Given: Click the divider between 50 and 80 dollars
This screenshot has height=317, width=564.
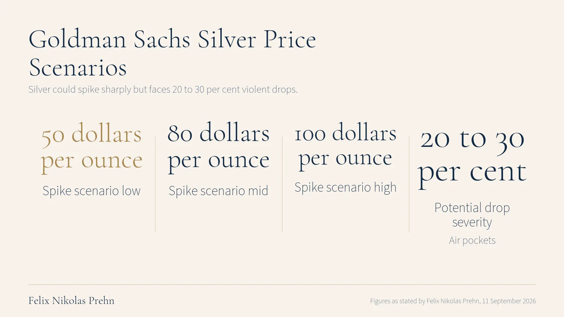Looking at the screenshot, I should (155, 184).
